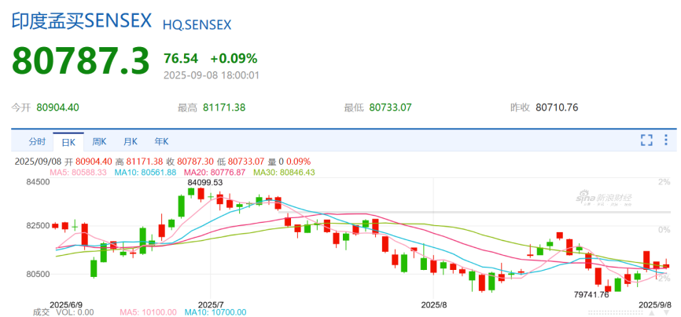Switch to the 月K monthly tab
Image resolution: width=681 pixels, height=317 pixels.
pos(131,141)
